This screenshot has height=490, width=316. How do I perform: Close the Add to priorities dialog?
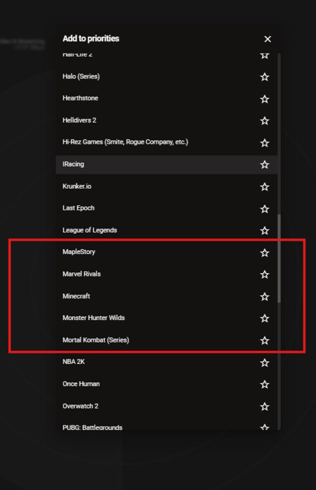coord(268,39)
